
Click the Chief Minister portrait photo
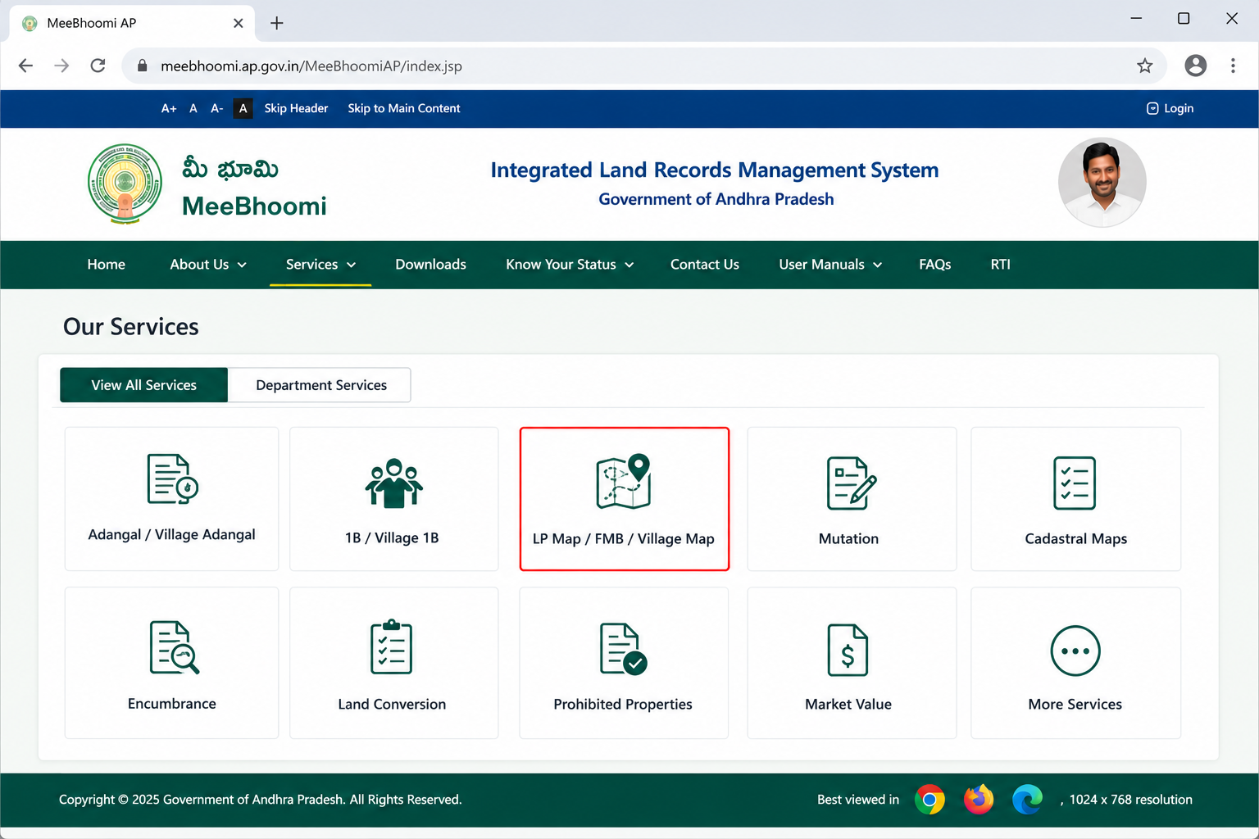(1102, 183)
